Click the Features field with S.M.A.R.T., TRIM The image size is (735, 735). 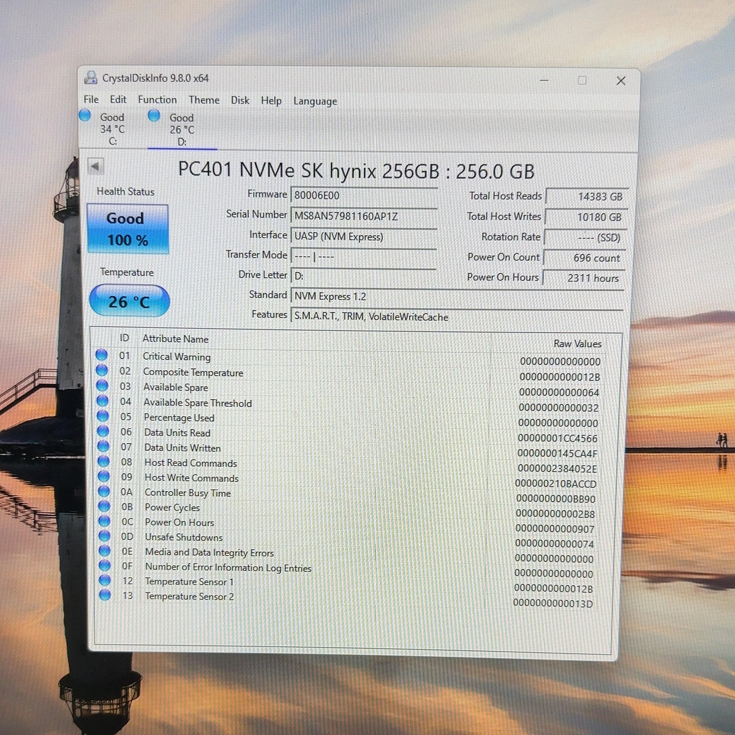(x=456, y=317)
